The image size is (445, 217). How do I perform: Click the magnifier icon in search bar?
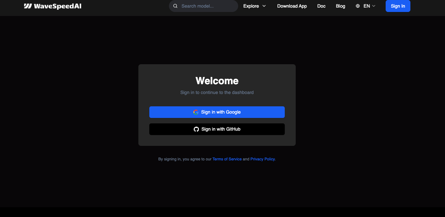pyautogui.click(x=176, y=6)
